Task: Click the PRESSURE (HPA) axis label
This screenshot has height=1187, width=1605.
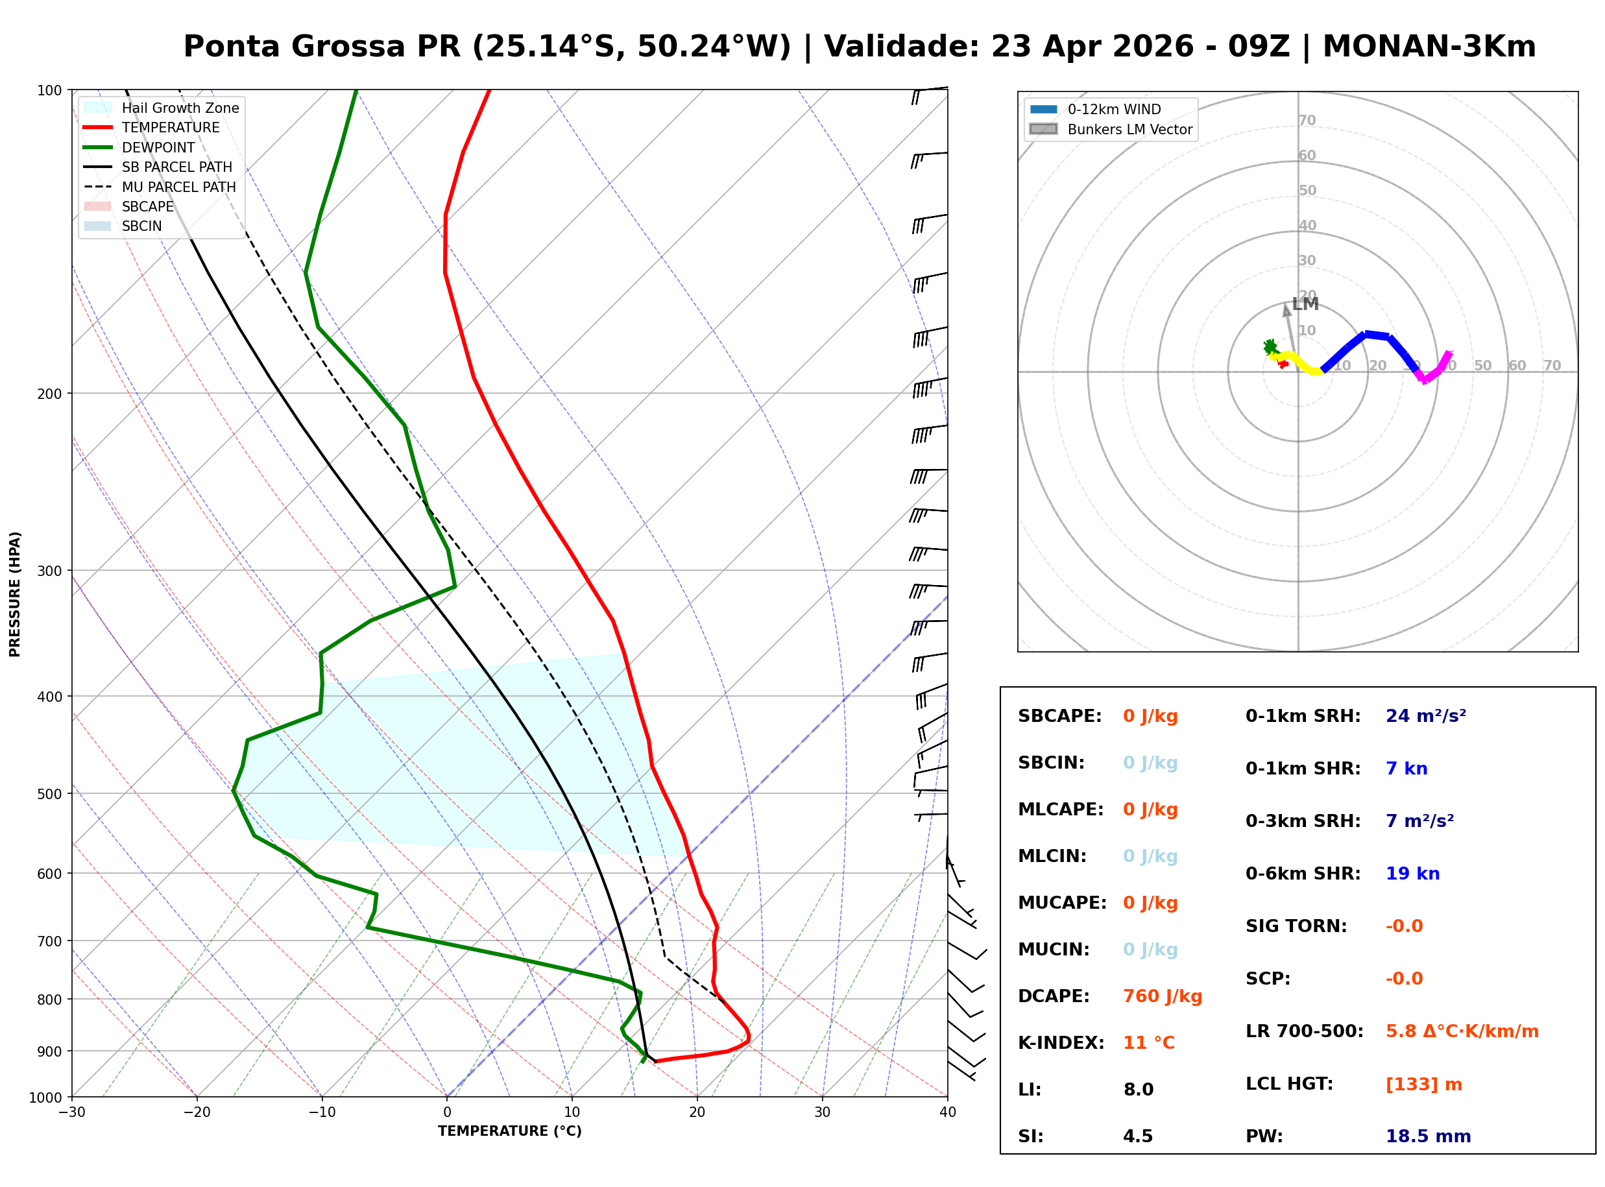Action: pyautogui.click(x=15, y=594)
